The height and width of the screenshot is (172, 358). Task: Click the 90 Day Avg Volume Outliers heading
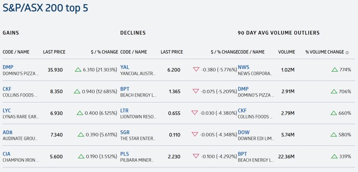point(279,33)
